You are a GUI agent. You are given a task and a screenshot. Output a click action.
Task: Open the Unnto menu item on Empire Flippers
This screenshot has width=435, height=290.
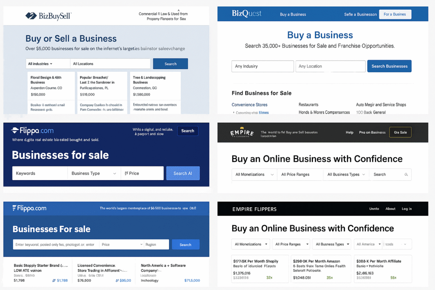coord(374,209)
